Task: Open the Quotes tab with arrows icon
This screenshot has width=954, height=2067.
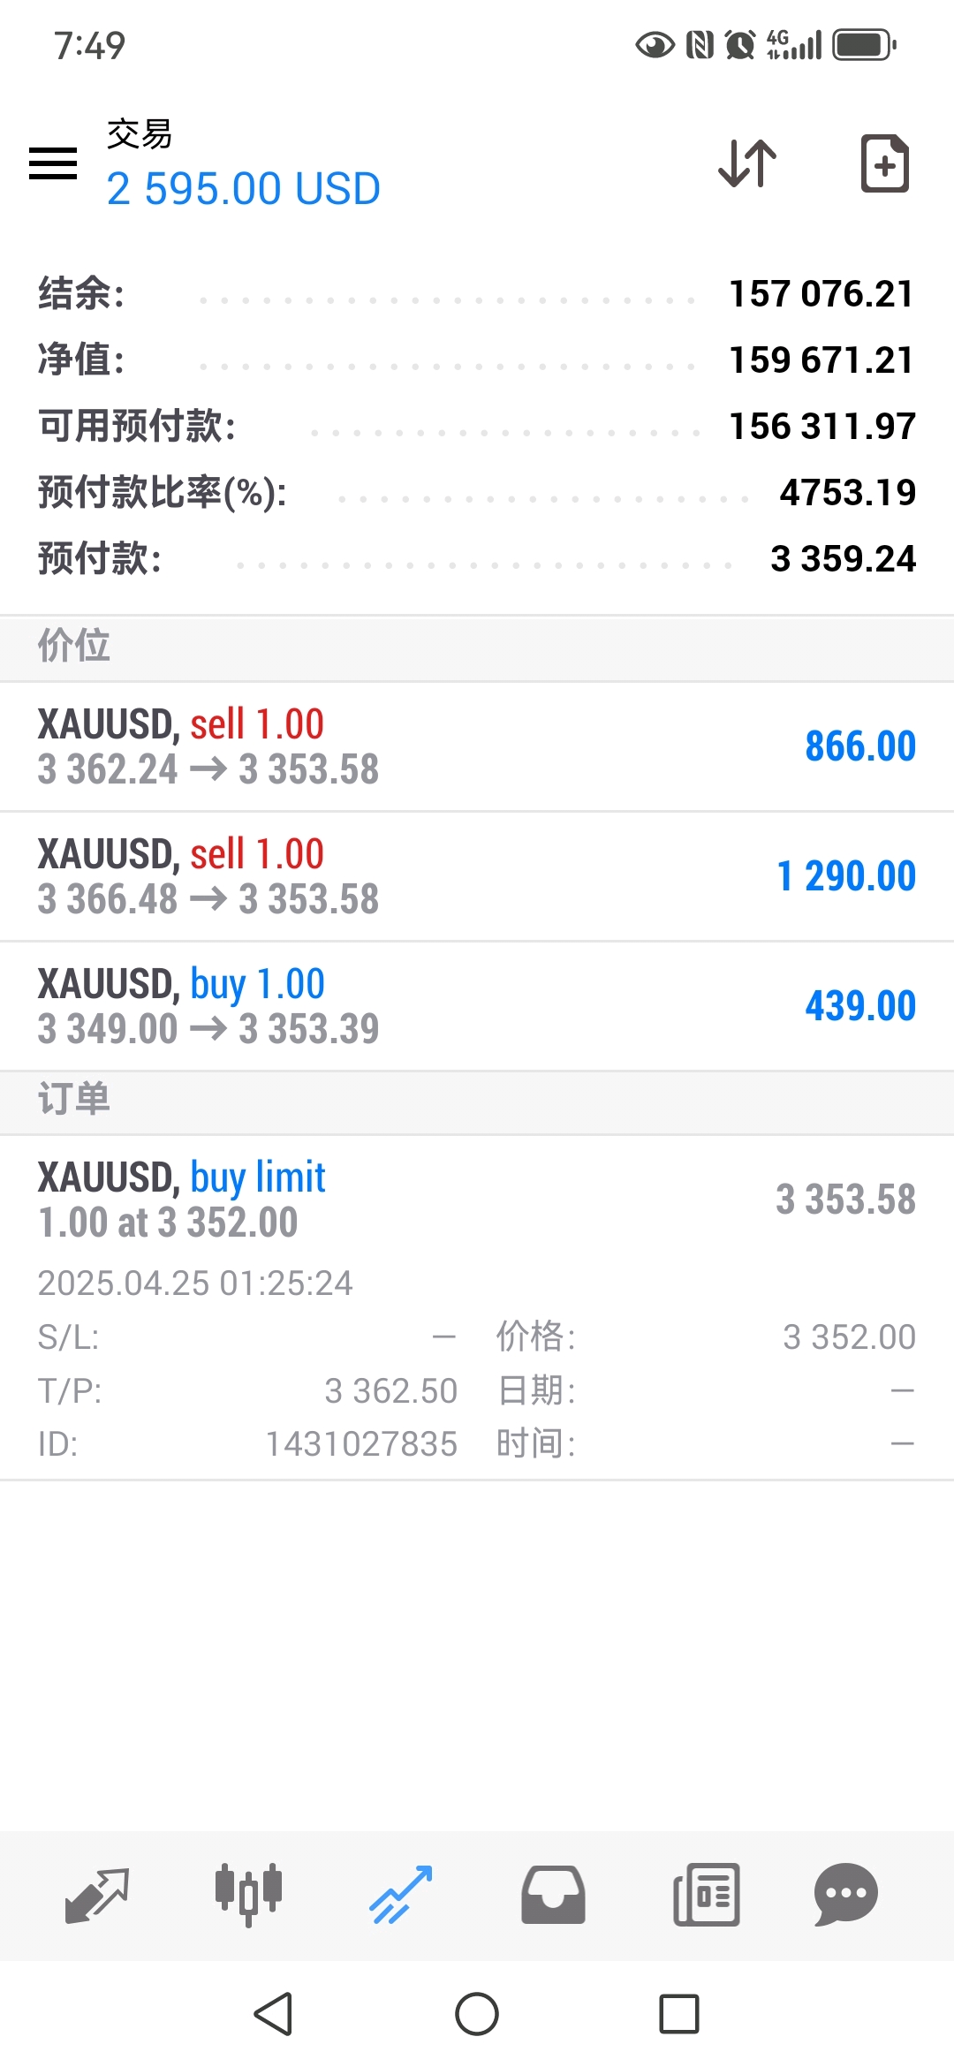Action: tap(97, 1896)
